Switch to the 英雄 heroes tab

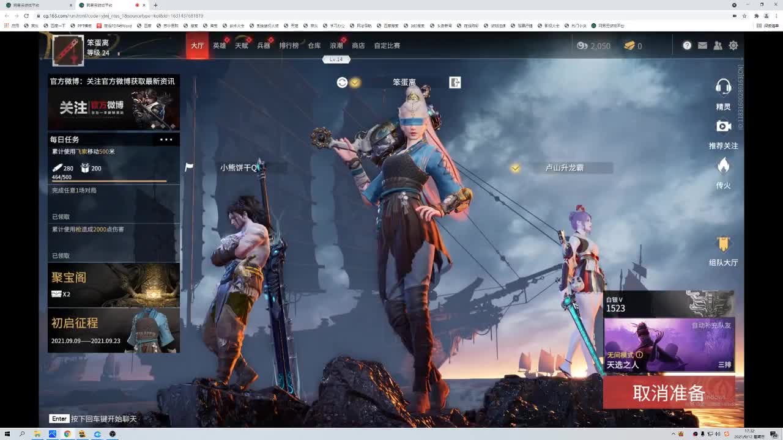point(220,46)
